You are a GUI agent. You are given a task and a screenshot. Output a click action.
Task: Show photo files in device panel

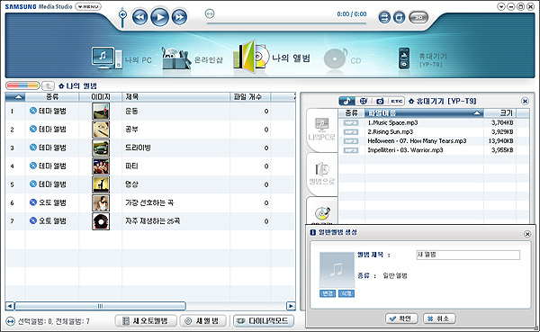[380, 101]
